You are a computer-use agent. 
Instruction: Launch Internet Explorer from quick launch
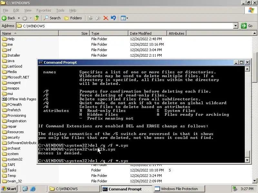tap(33, 189)
